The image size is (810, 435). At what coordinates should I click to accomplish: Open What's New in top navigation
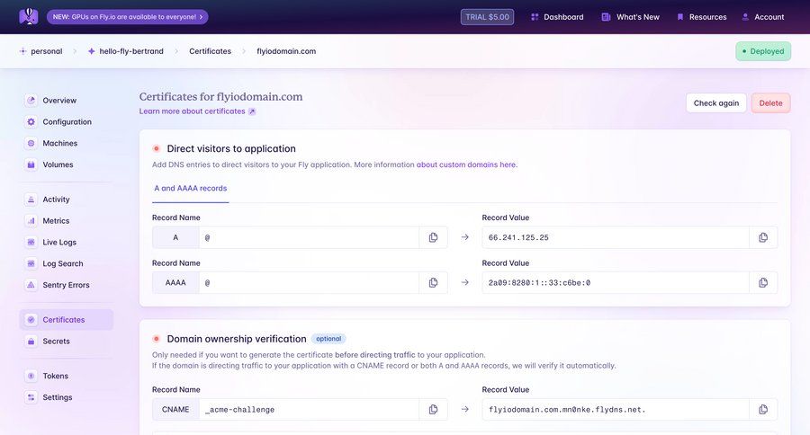coord(630,17)
